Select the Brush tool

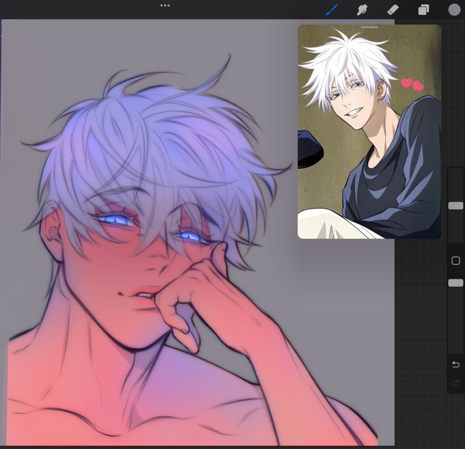click(x=331, y=10)
